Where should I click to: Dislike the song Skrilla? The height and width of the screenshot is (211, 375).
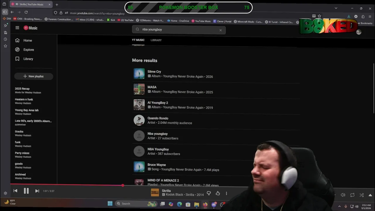click(209, 193)
